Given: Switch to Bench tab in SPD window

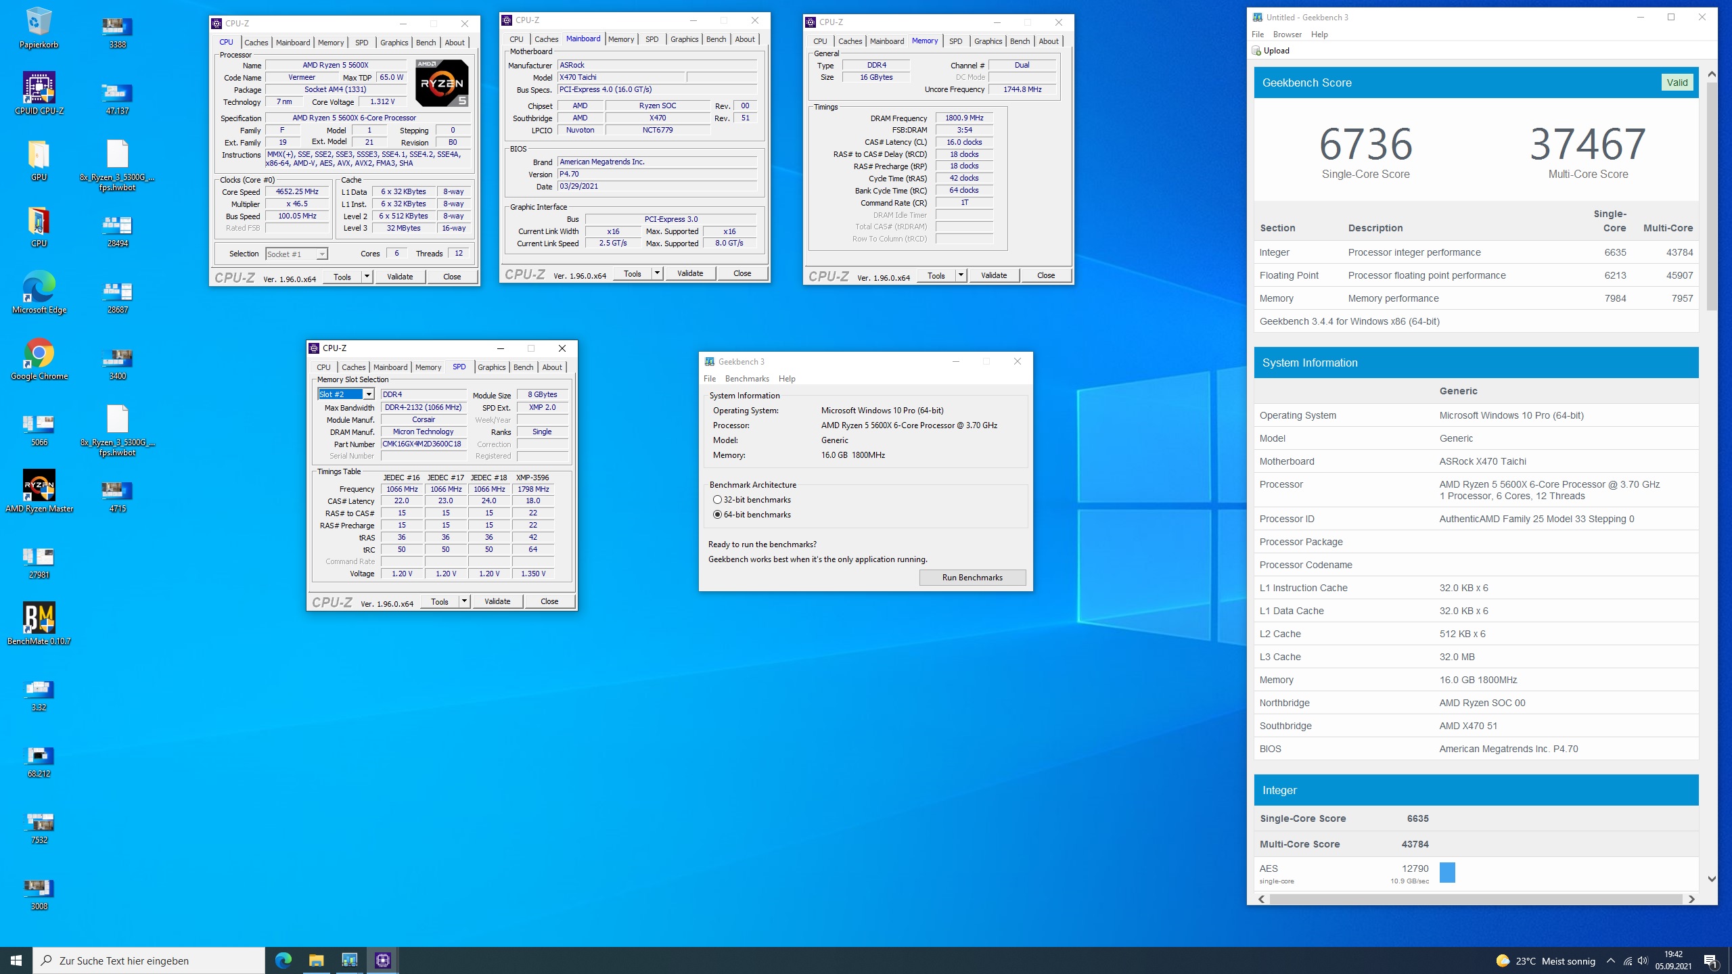Looking at the screenshot, I should [523, 367].
